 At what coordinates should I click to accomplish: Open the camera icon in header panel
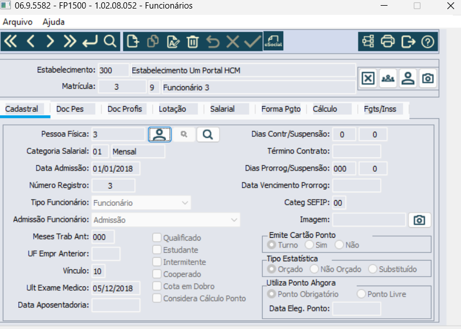click(428, 78)
